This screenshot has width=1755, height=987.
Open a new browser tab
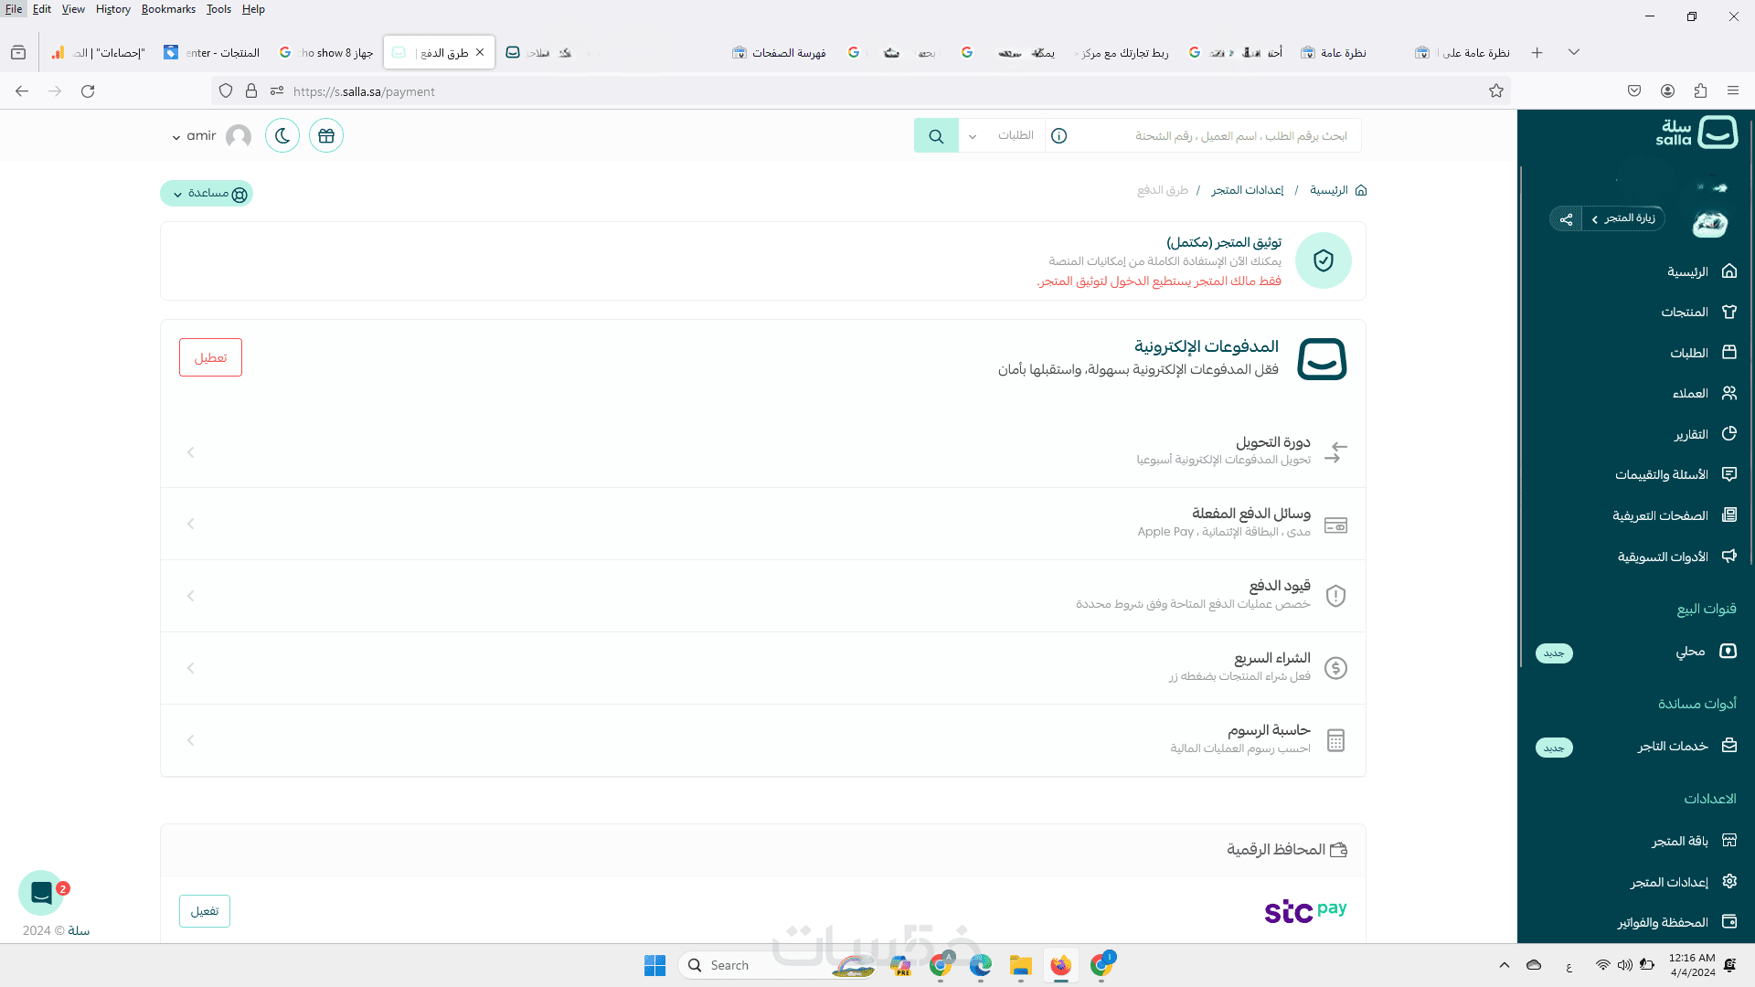coord(1537,53)
